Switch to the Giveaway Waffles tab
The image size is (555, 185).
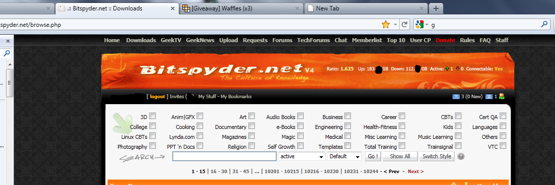241,8
